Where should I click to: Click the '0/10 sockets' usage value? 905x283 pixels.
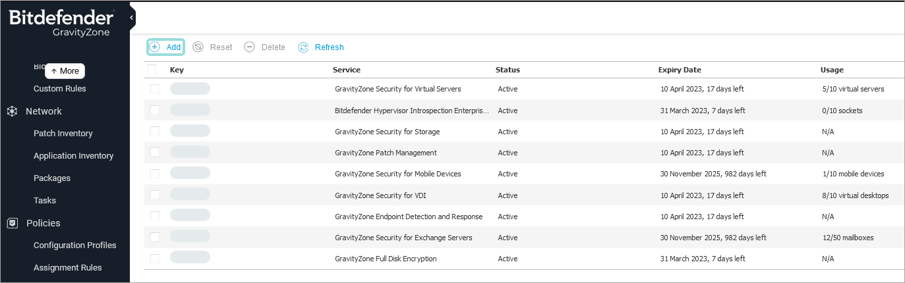[842, 111]
